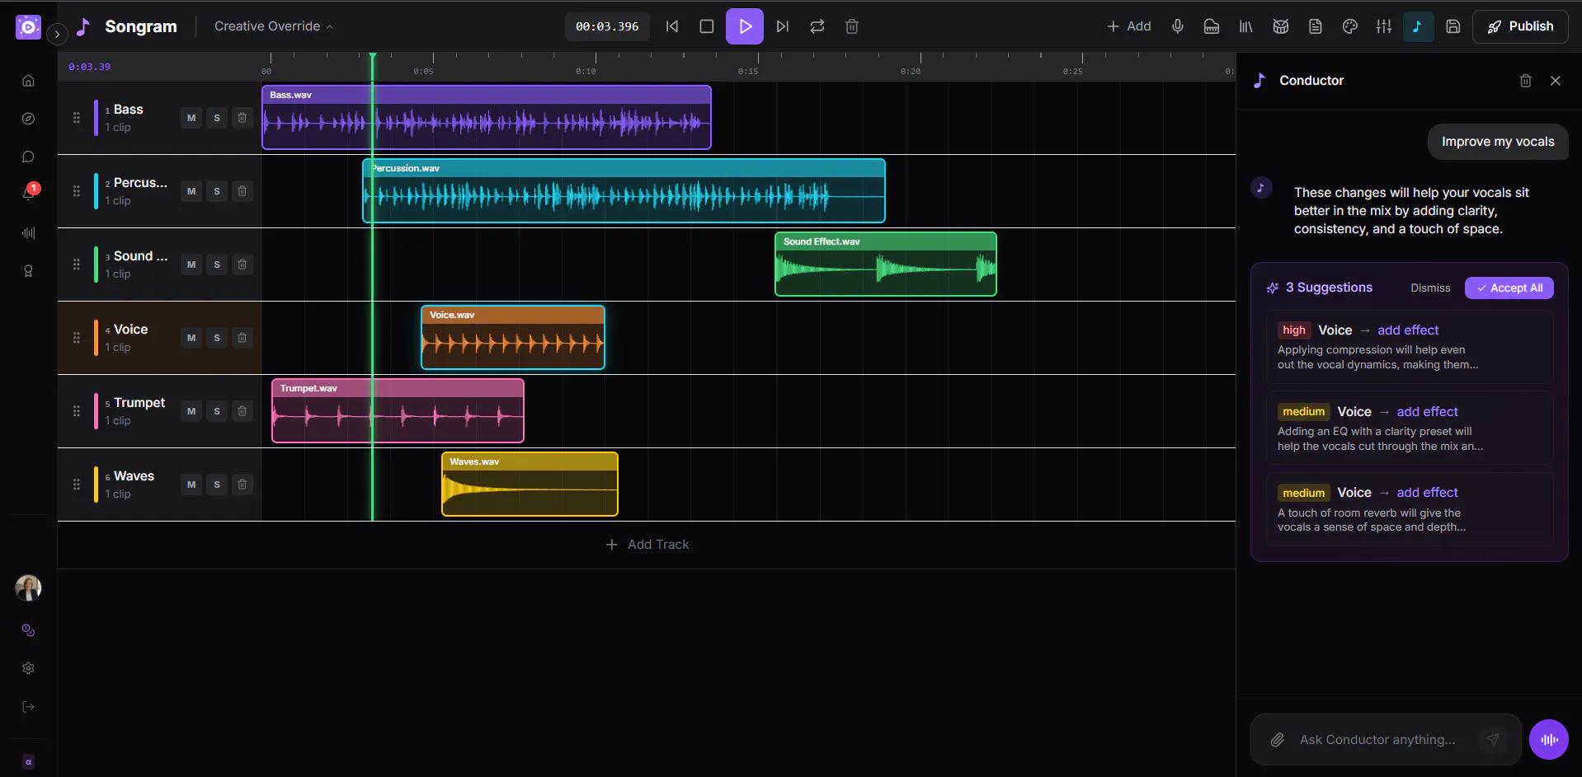Screen dimensions: 1582x777
Task: Open the user profile avatar
Action: (28, 587)
